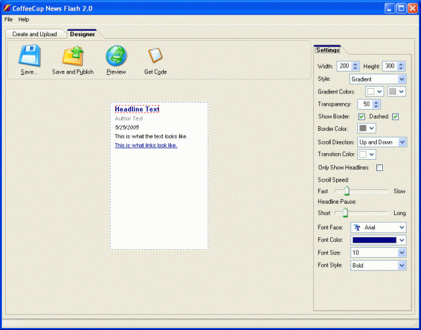Open the Font Size dropdown
Viewport: 421px width, 330px height.
pos(378,252)
